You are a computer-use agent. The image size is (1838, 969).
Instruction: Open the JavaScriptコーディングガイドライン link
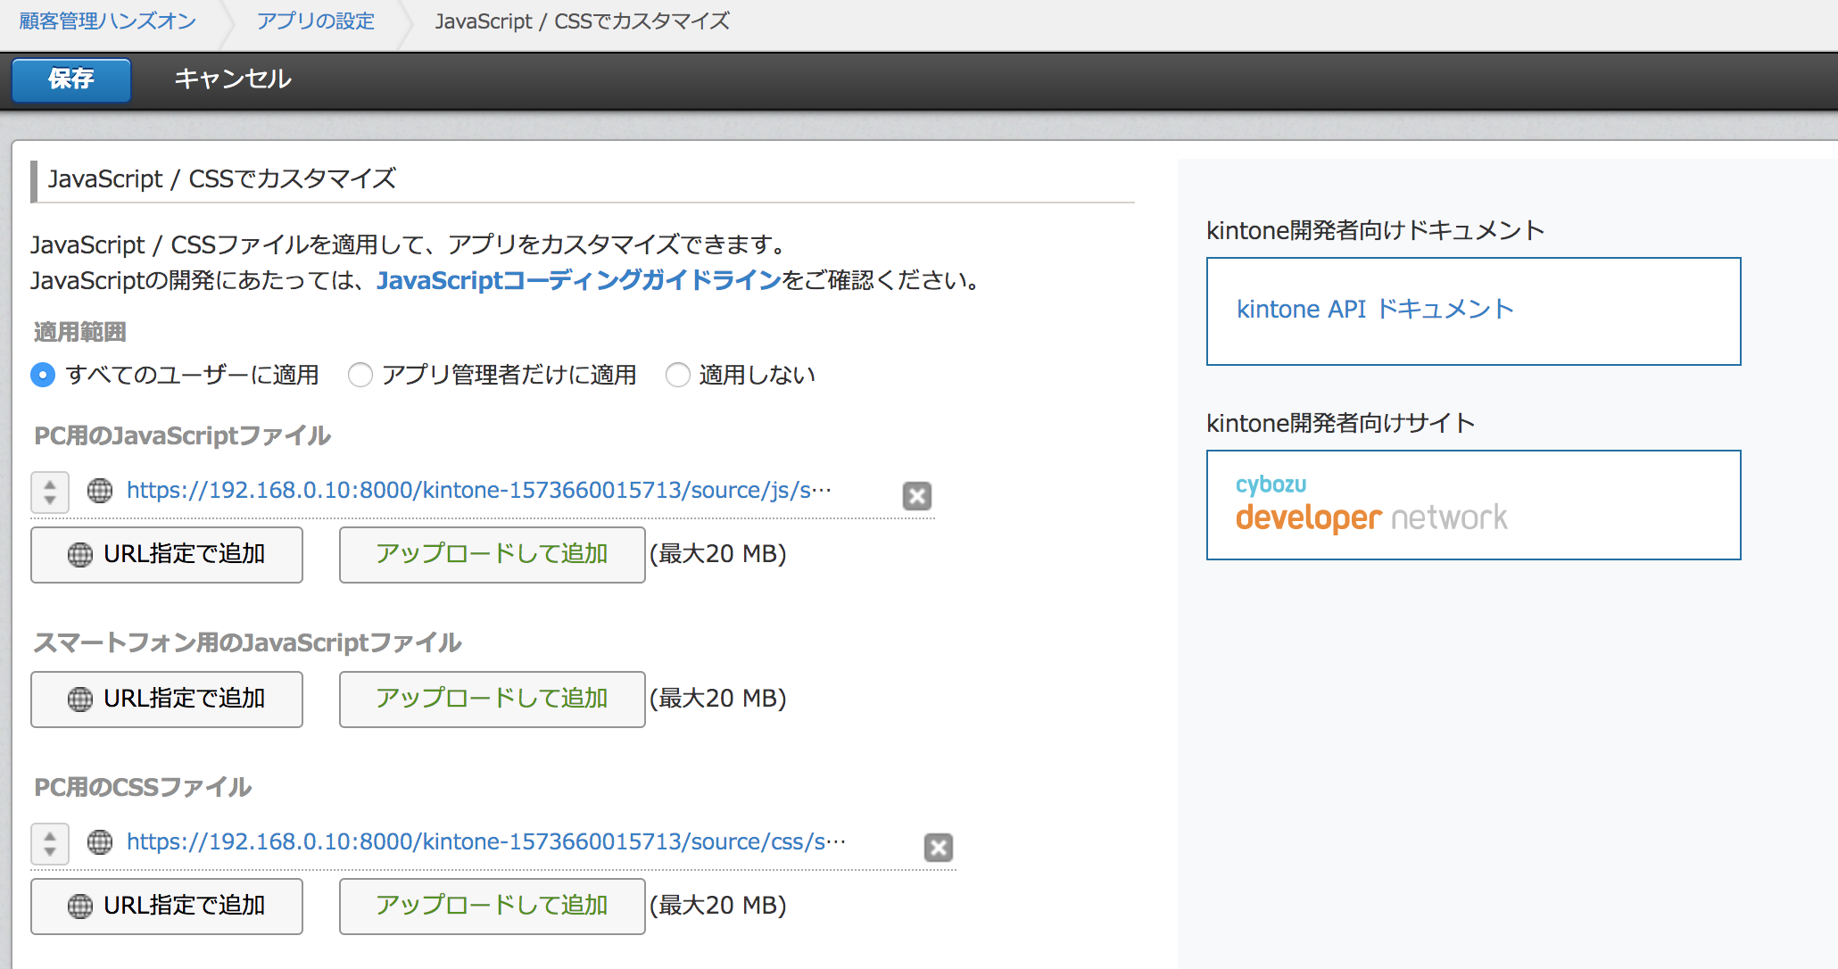pyautogui.click(x=579, y=280)
